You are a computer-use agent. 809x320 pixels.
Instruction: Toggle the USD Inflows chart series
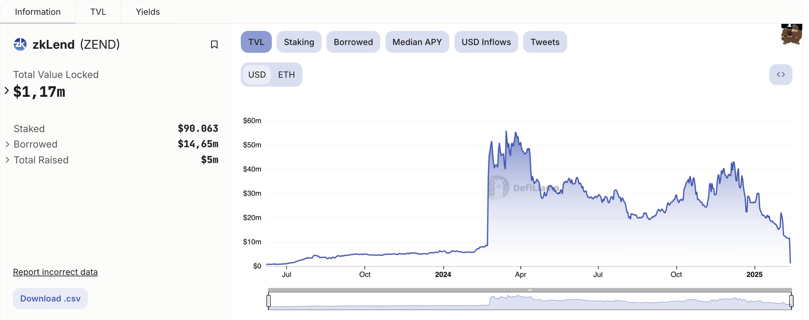[x=486, y=42]
